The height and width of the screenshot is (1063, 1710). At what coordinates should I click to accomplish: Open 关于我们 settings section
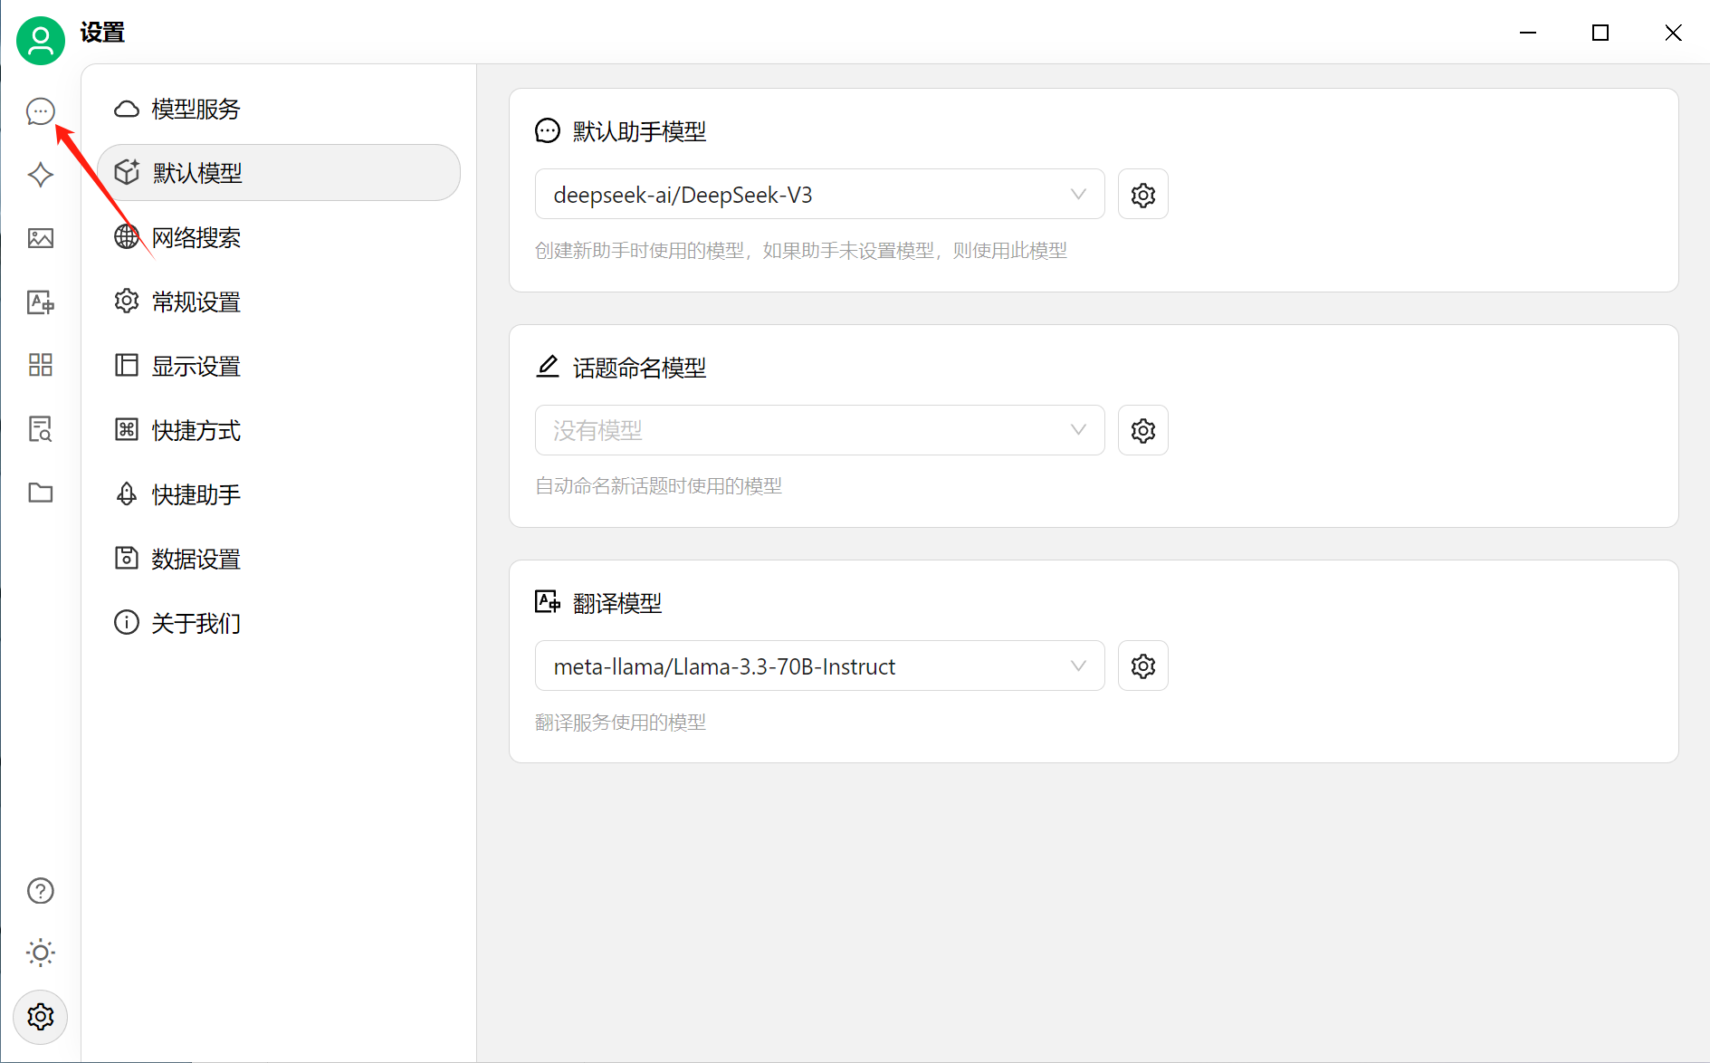click(x=279, y=623)
